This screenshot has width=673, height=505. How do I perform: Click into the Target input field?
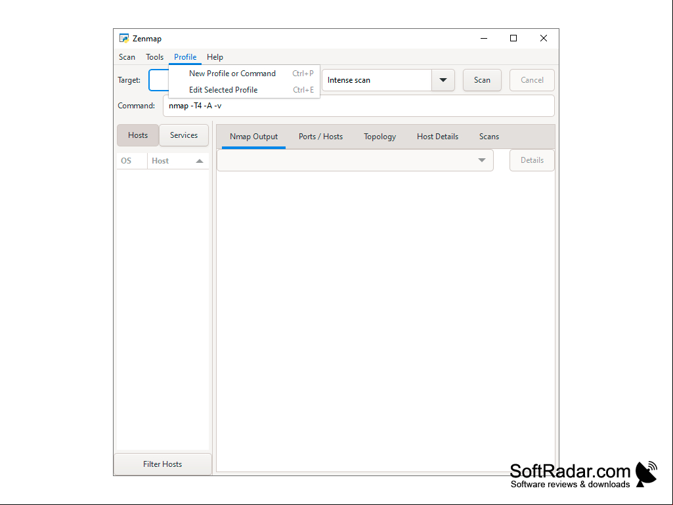click(159, 80)
